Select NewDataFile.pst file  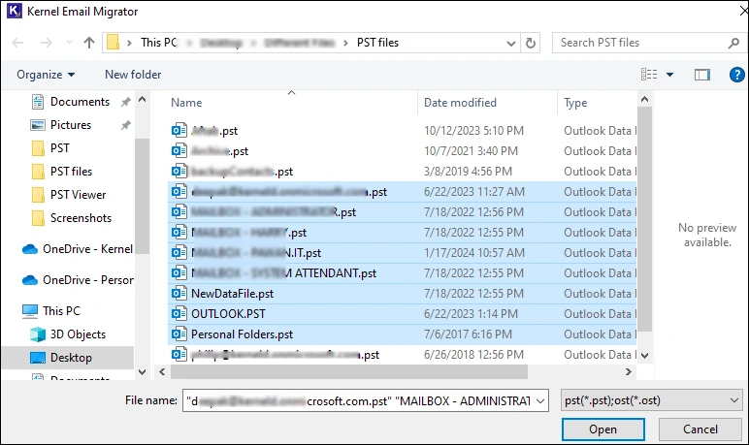click(402, 294)
